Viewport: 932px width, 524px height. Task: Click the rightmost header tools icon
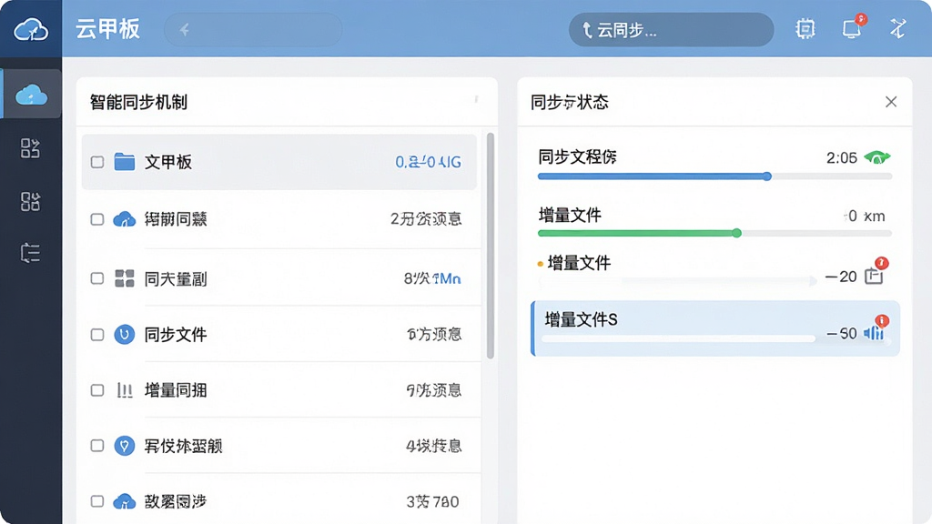pos(897,28)
